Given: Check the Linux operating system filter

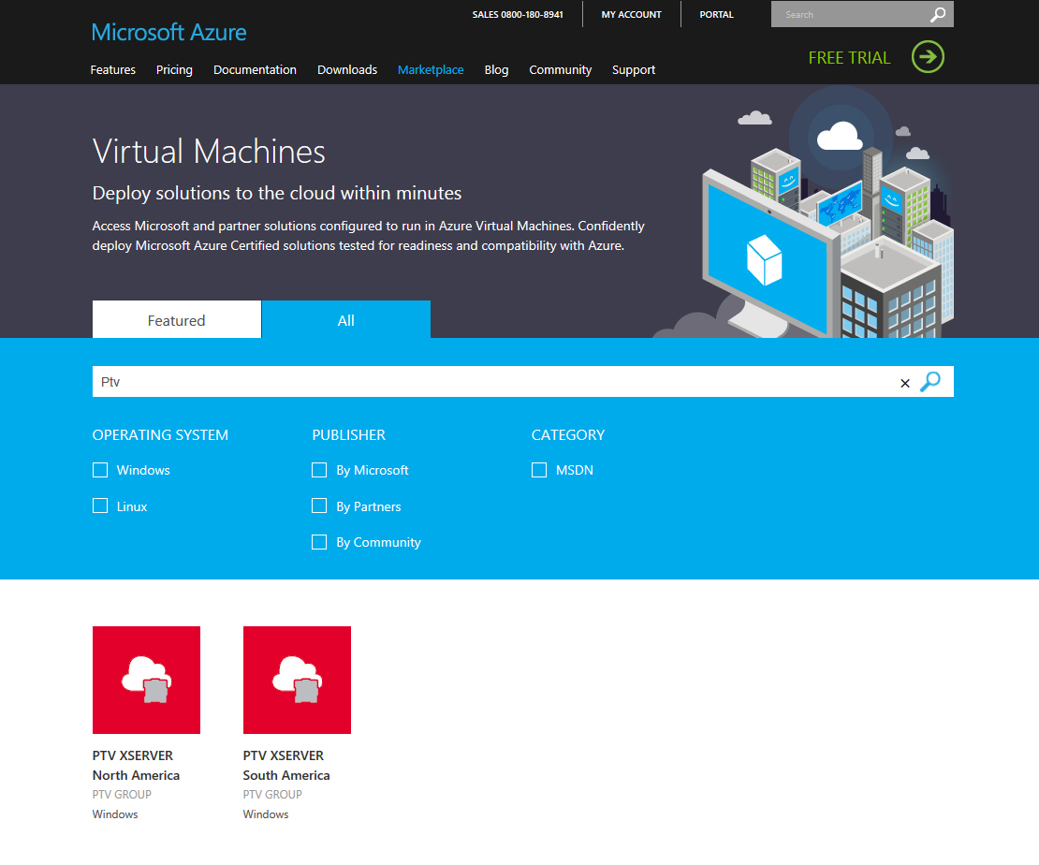Looking at the screenshot, I should click(100, 506).
